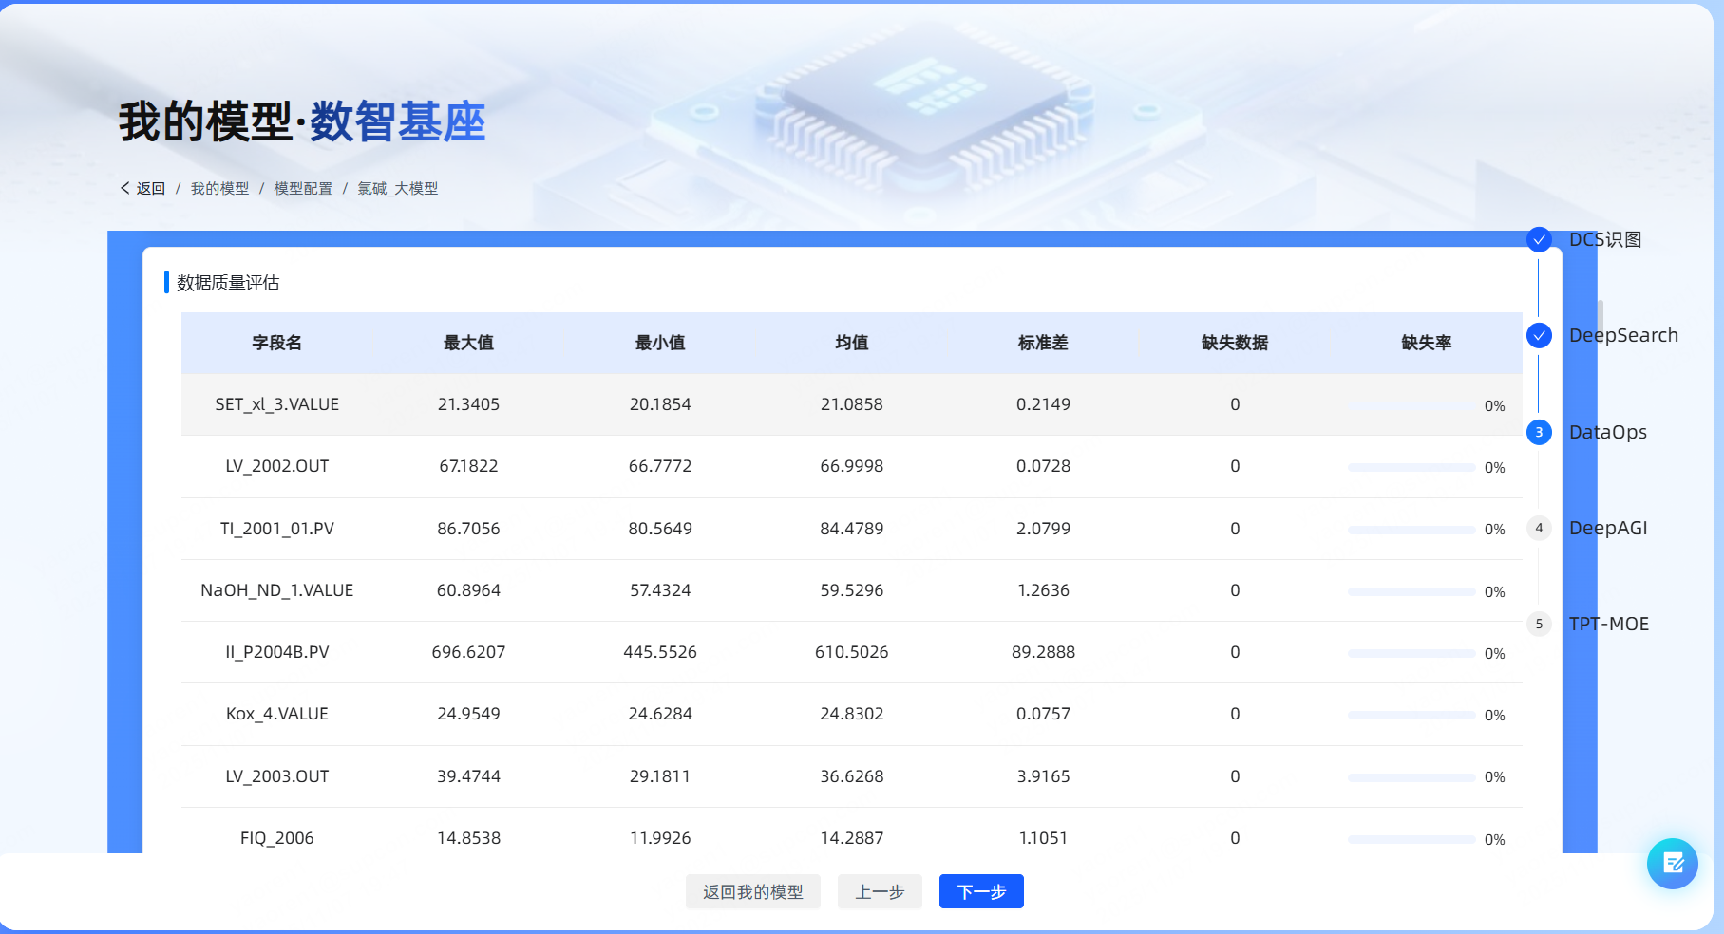The image size is (1724, 934).
Task: Select step 3 DataOps circle
Action: [1539, 433]
